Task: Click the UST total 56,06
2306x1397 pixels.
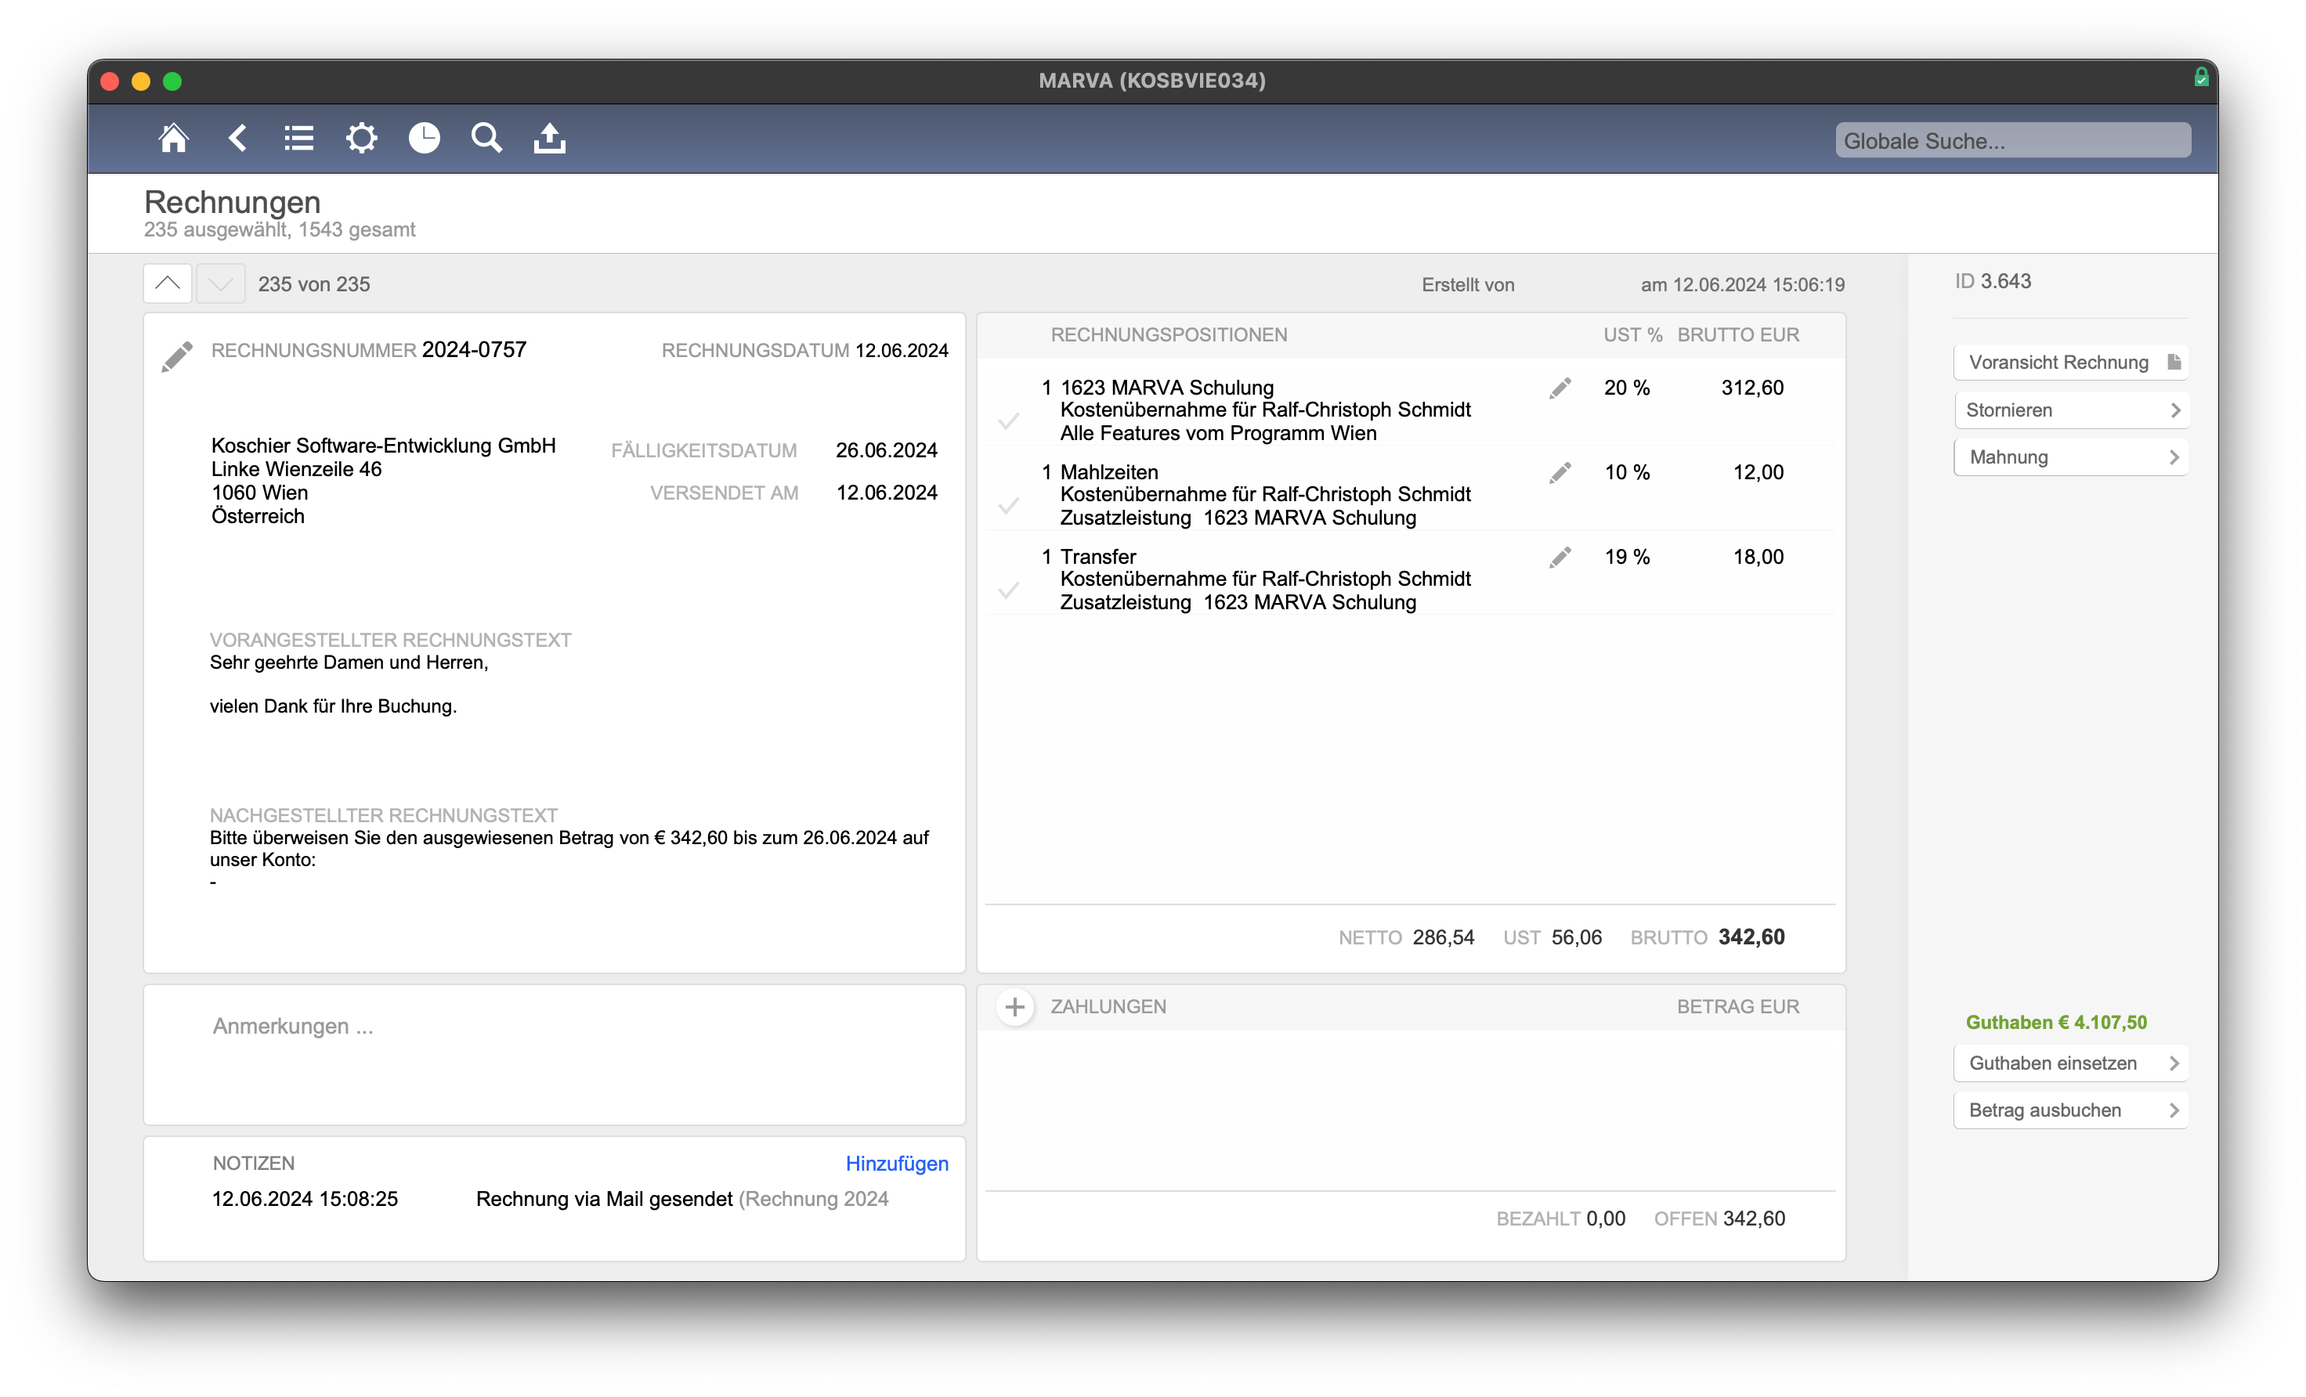Action: point(1576,937)
